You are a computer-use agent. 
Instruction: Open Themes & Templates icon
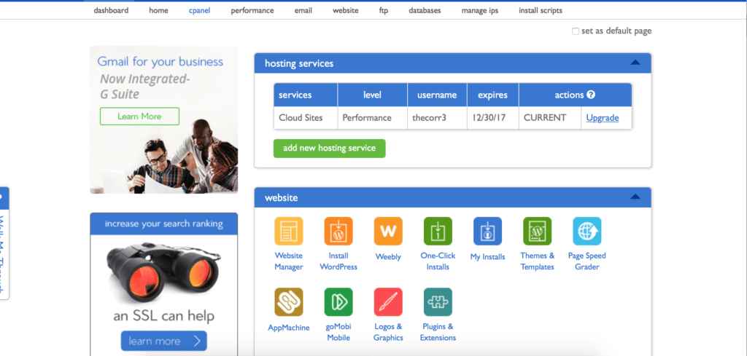click(537, 231)
